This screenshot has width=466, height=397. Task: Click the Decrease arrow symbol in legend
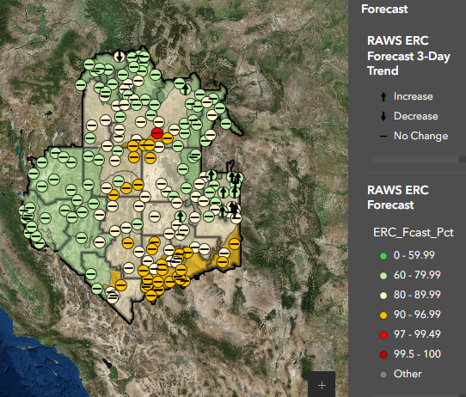(x=383, y=116)
